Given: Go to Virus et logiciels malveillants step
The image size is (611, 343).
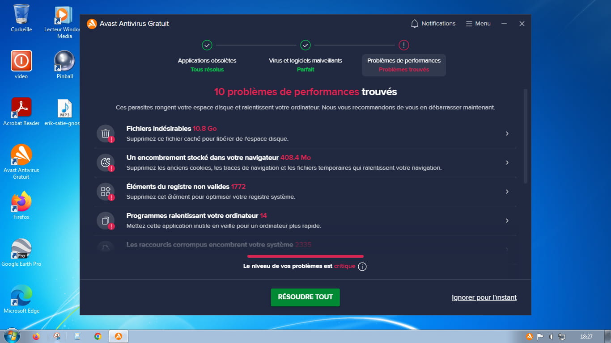Looking at the screenshot, I should 305,65.
